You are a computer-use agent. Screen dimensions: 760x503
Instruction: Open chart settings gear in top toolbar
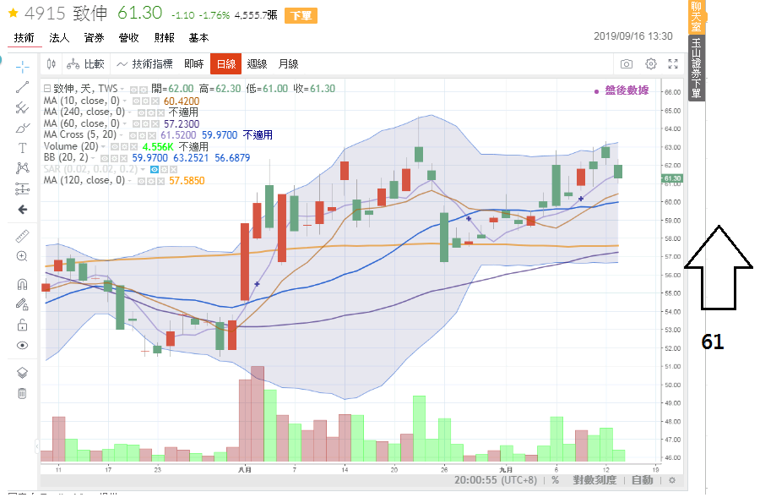click(x=651, y=64)
